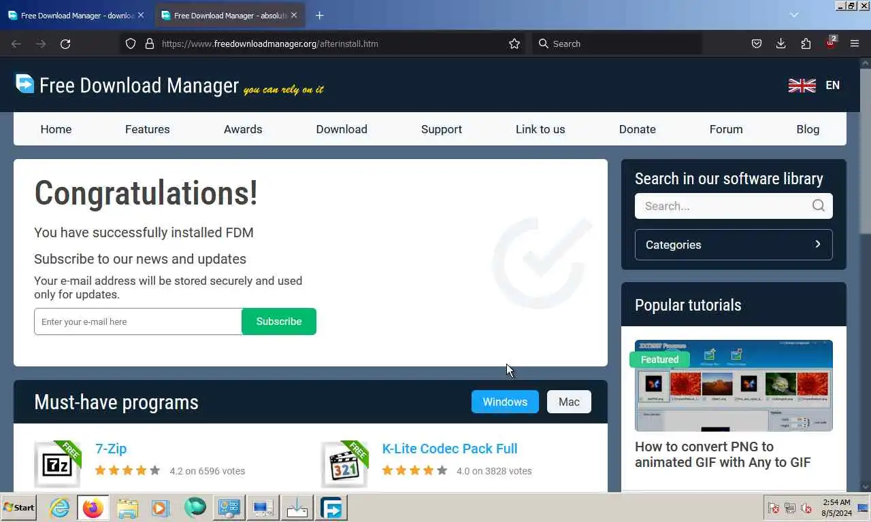
Task: Click the Free Download Manager taskbar icon
Action: pos(331,508)
